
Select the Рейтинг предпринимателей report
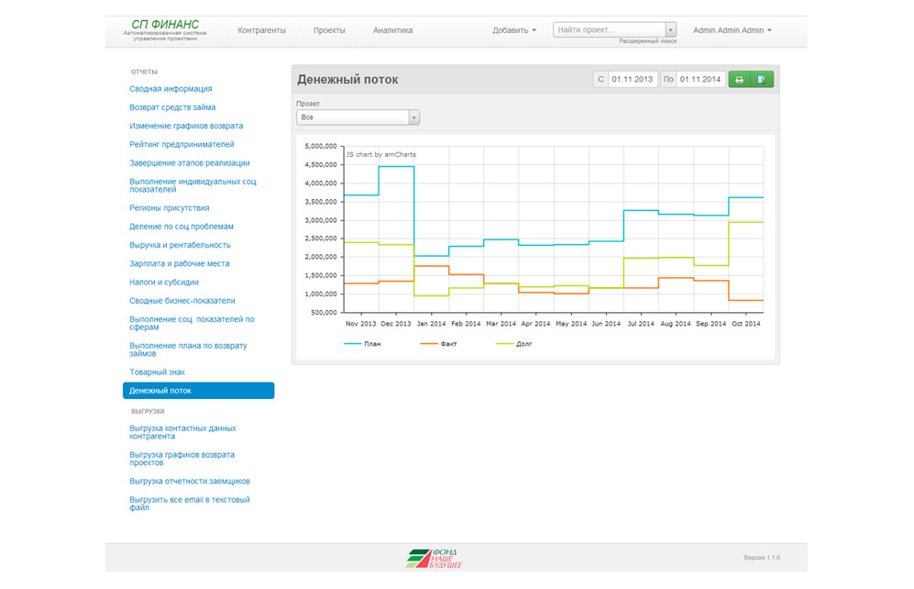182,144
